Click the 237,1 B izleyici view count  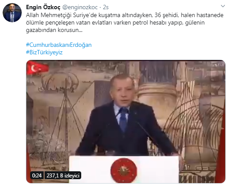(x=63, y=175)
